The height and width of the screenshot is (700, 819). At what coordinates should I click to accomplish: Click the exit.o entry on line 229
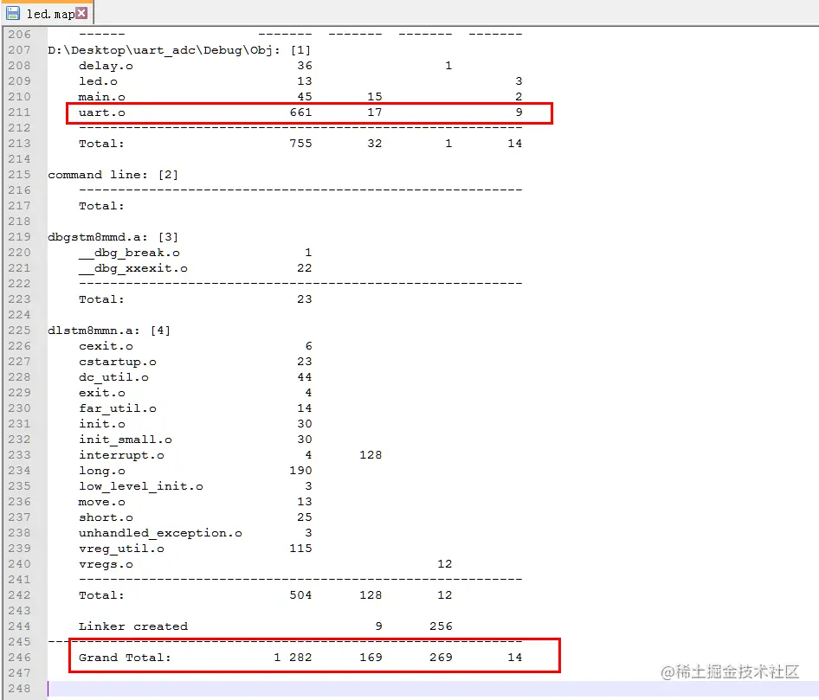[102, 393]
